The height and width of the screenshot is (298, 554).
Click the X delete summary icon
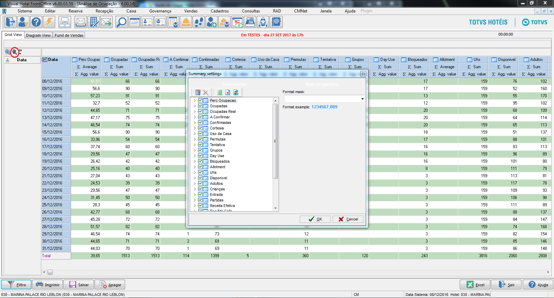click(206, 92)
